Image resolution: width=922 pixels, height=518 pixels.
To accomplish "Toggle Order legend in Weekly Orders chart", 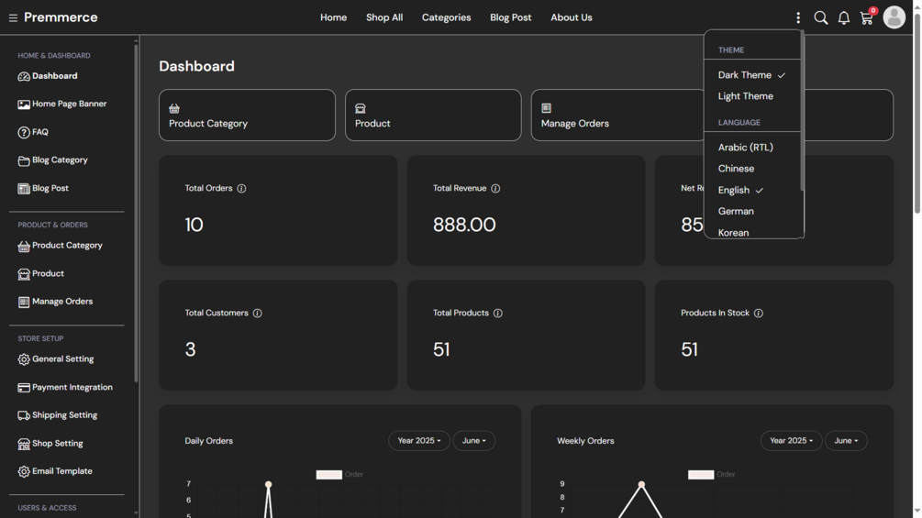I will (712, 475).
